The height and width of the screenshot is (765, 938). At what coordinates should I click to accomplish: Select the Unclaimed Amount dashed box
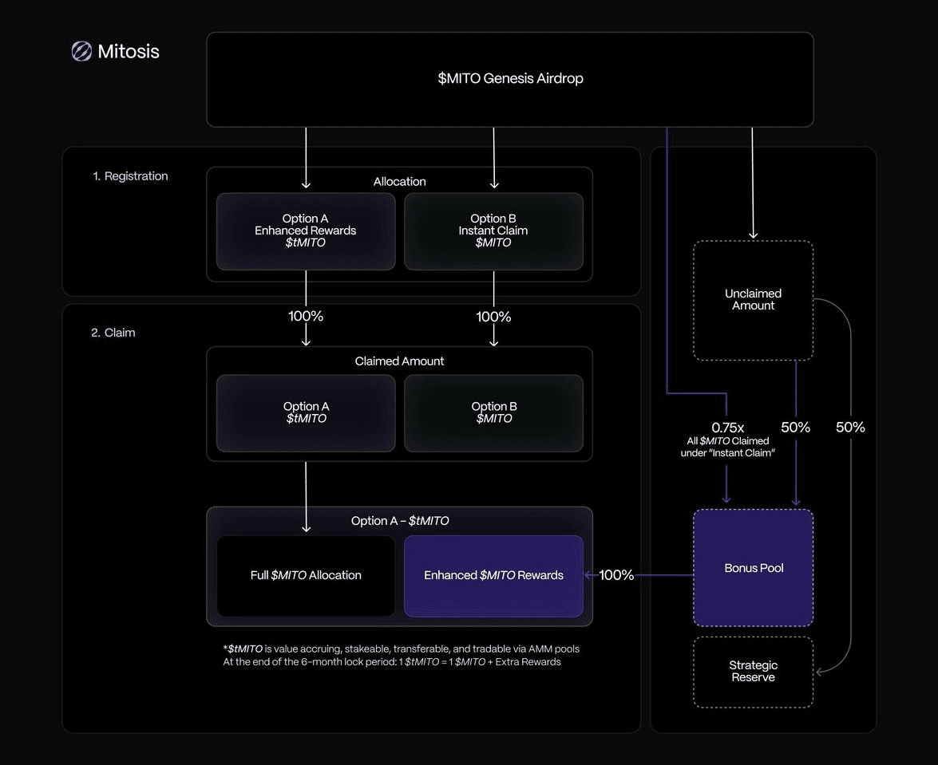753,300
